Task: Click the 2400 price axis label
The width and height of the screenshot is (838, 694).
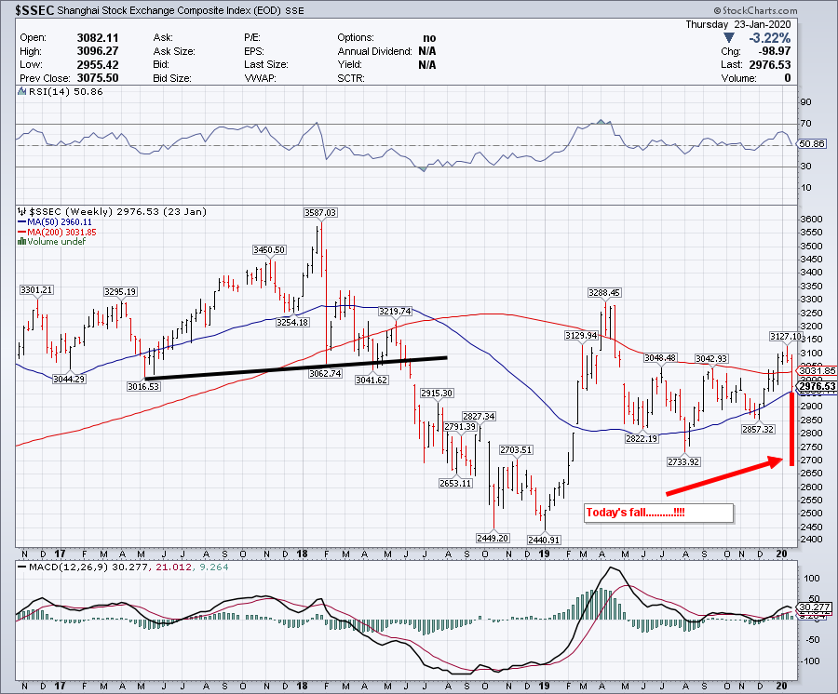Action: [812, 540]
